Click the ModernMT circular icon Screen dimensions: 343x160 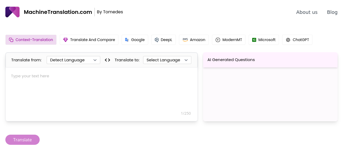[x=218, y=40]
